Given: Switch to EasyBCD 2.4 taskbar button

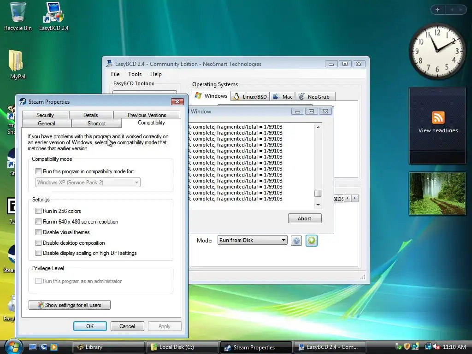Looking at the screenshot, I should pos(330,347).
